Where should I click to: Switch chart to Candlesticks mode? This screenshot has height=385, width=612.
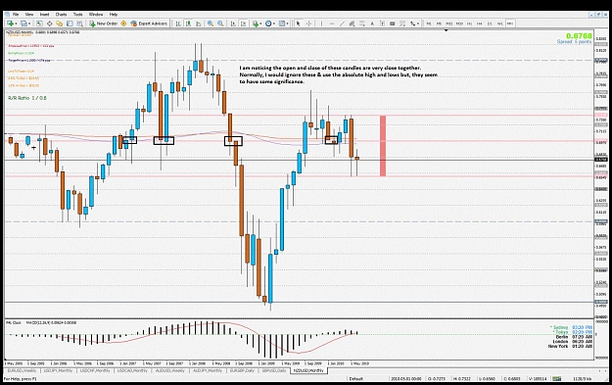[x=188, y=24]
